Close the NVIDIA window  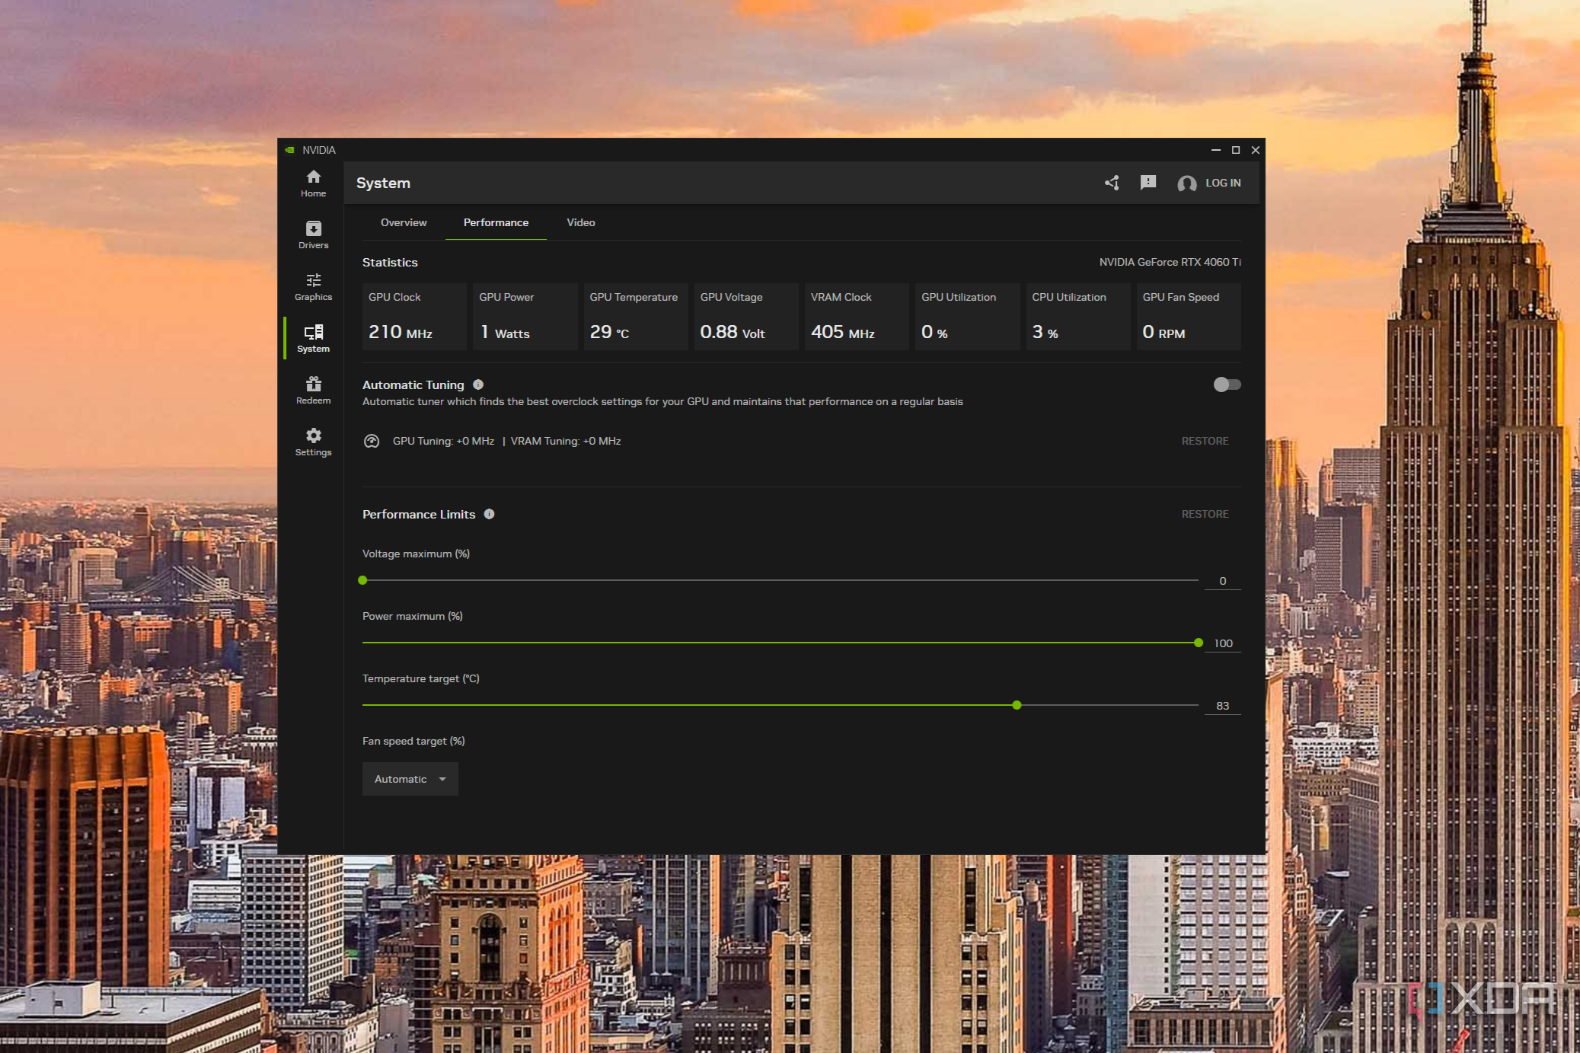coord(1256,150)
